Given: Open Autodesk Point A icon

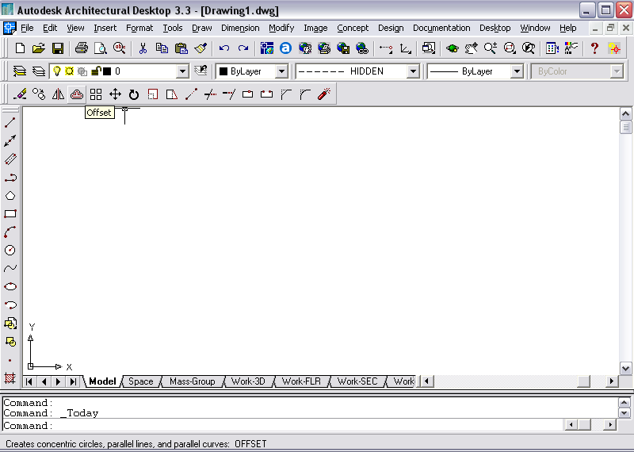Looking at the screenshot, I should tap(285, 48).
